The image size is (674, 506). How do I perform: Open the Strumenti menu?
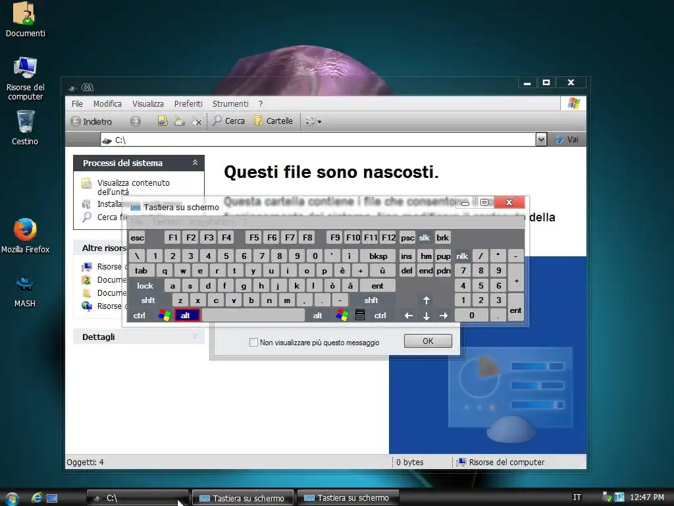point(230,103)
